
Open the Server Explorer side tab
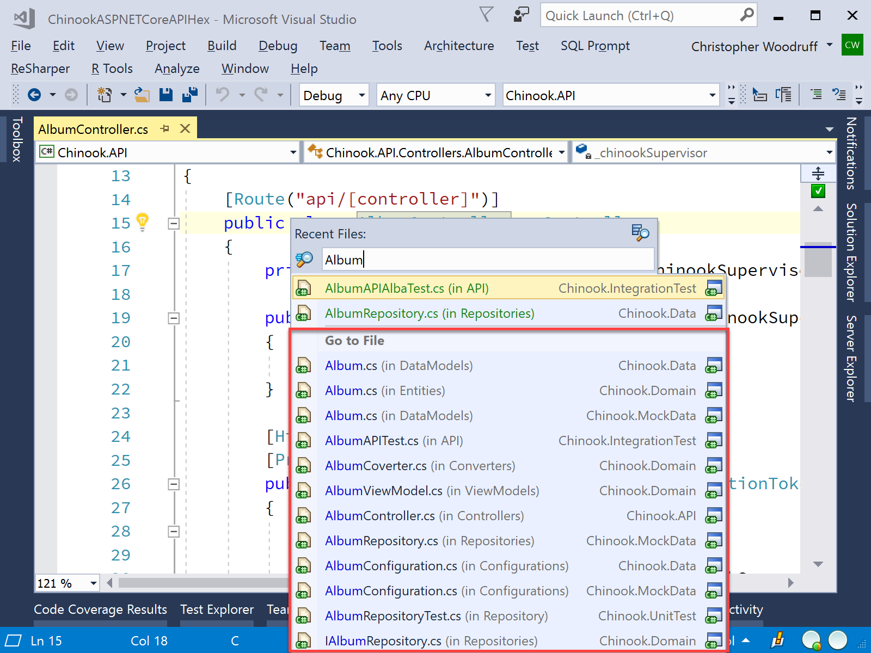tap(851, 359)
